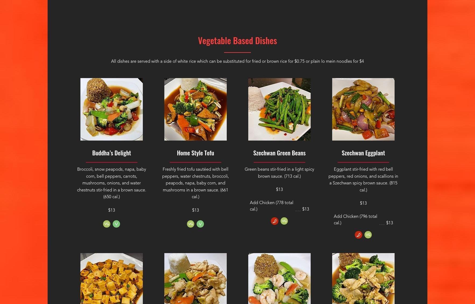
Task: Click the VG icon under Szechwan Eggplant
Action: [x=368, y=235]
